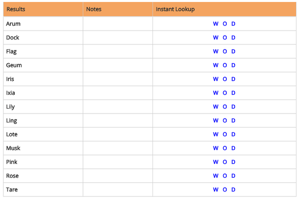This screenshot has height=201, width=298.
Task: Select the D link for Rose
Action: tap(233, 176)
